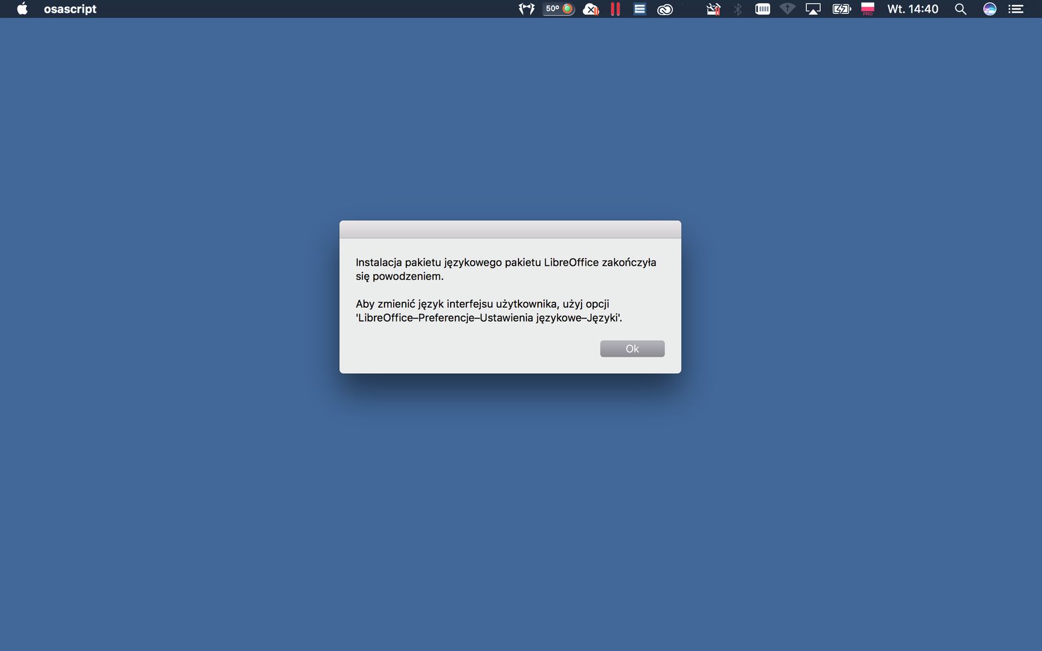Open the battery charging status menu
1042x651 pixels.
[x=841, y=9]
